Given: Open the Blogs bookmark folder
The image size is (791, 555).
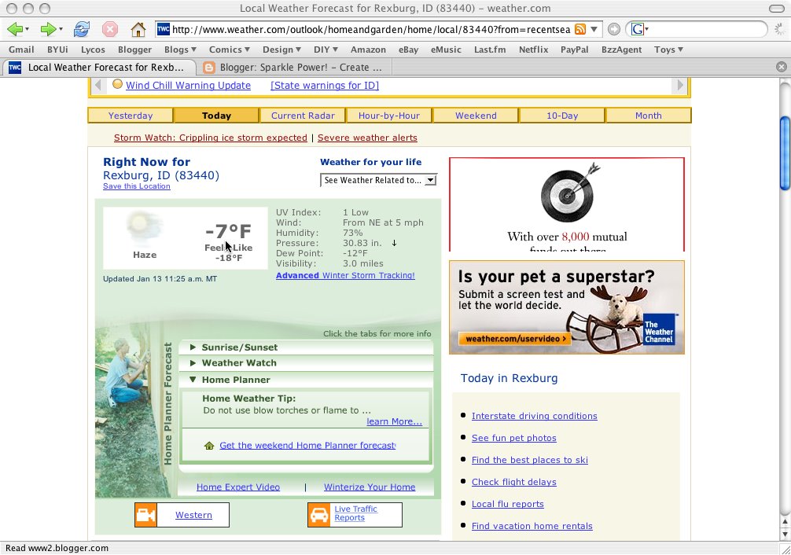Looking at the screenshot, I should (180, 50).
